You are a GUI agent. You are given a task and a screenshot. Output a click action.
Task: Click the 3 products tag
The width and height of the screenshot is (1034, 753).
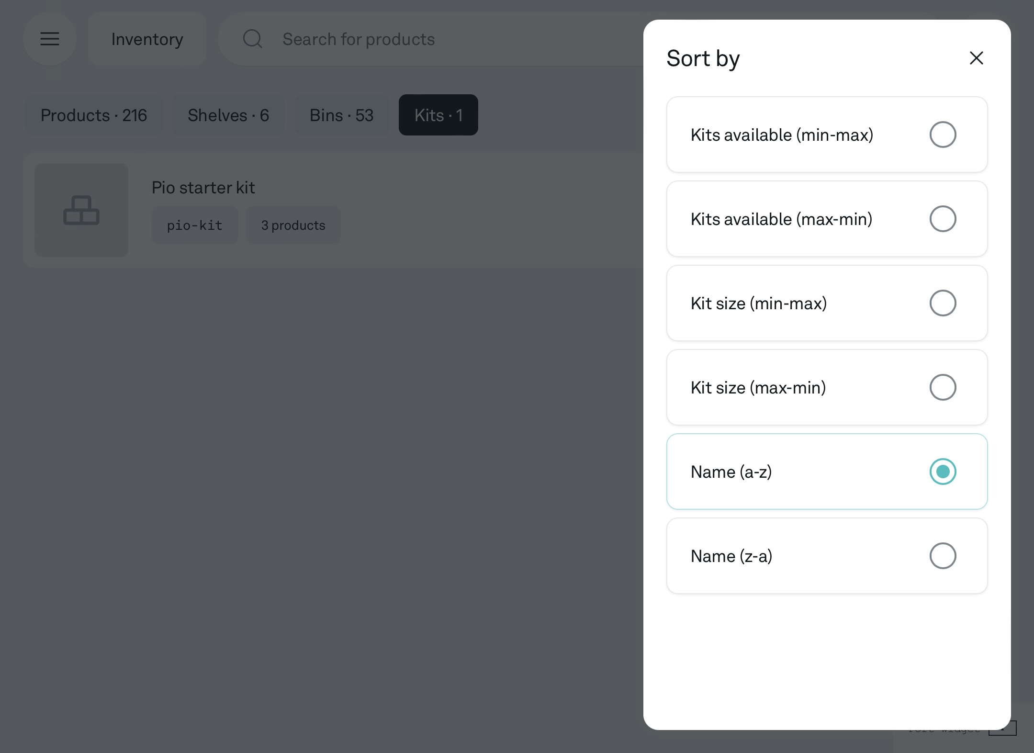[x=293, y=225]
